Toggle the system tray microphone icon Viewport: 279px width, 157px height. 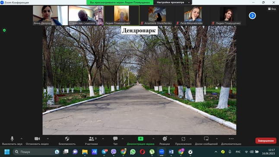click(230, 152)
